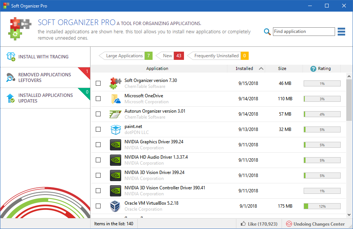The width and height of the screenshot is (353, 229).
Task: Click the Rating help question mark icon
Action: (x=313, y=69)
